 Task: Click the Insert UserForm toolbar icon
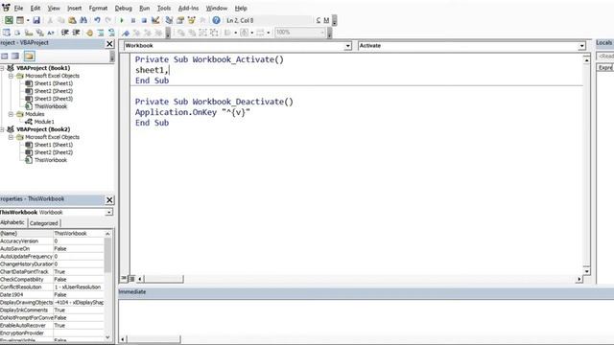click(20, 20)
